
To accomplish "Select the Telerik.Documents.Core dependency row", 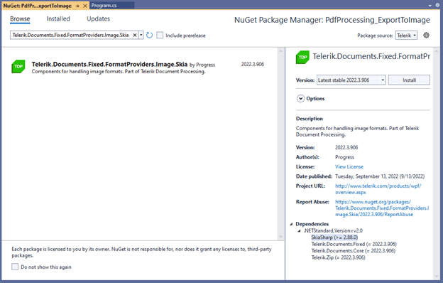I will pyautogui.click(x=354, y=251).
